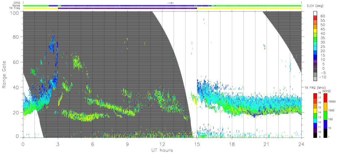
Task: Click the 'Noise' row label above the plot
Action: [x=17, y=6]
